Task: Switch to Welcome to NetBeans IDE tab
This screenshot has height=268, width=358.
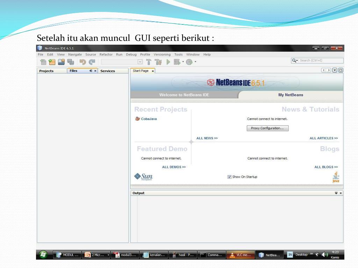Action: (x=184, y=95)
